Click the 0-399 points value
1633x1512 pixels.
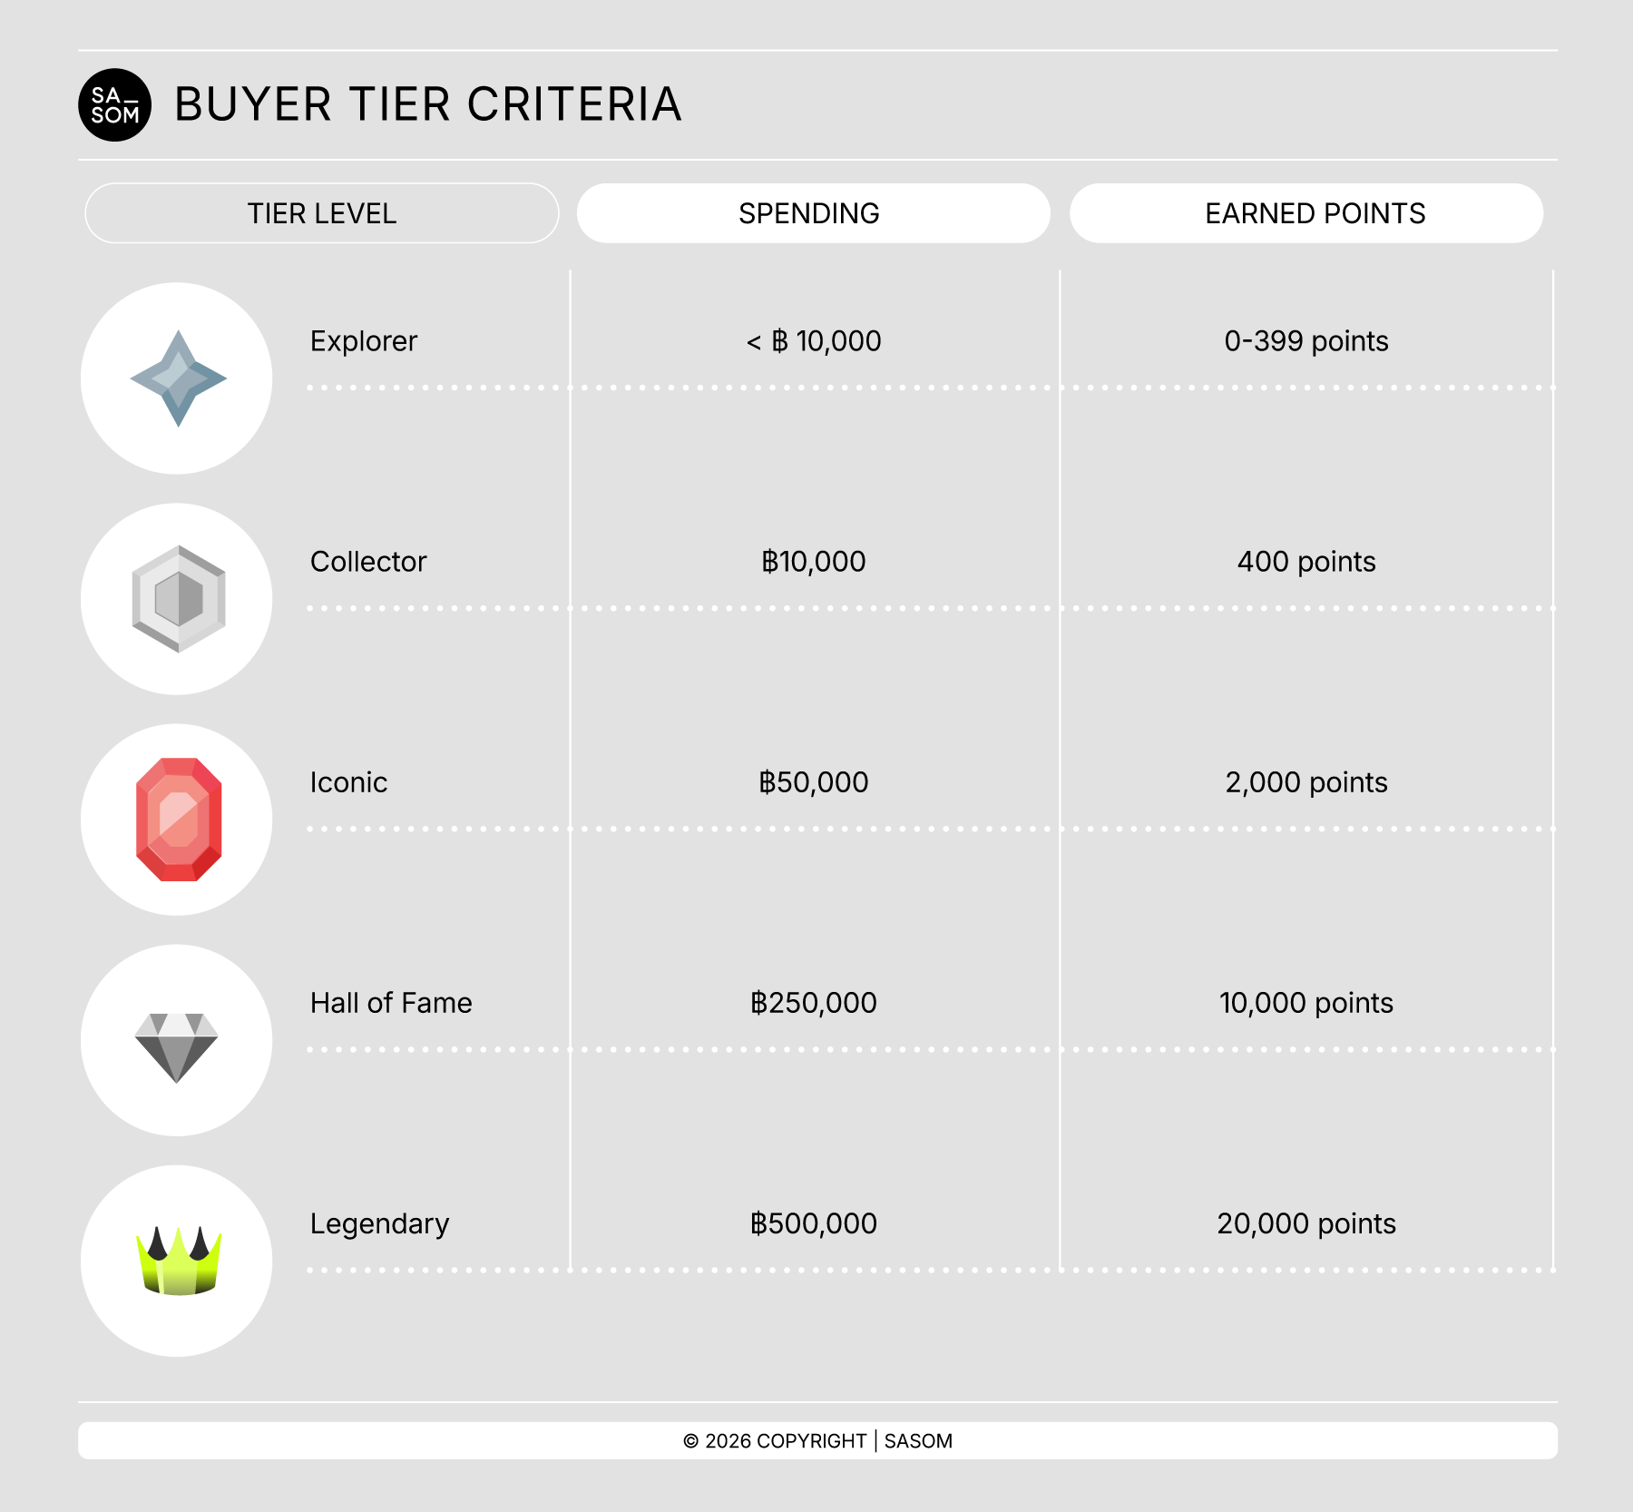1306,341
